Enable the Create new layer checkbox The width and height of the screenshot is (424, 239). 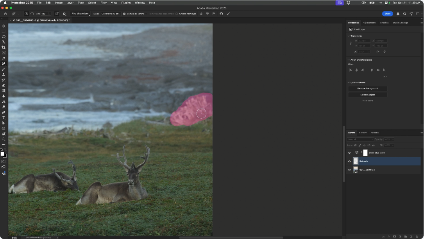[x=177, y=14]
